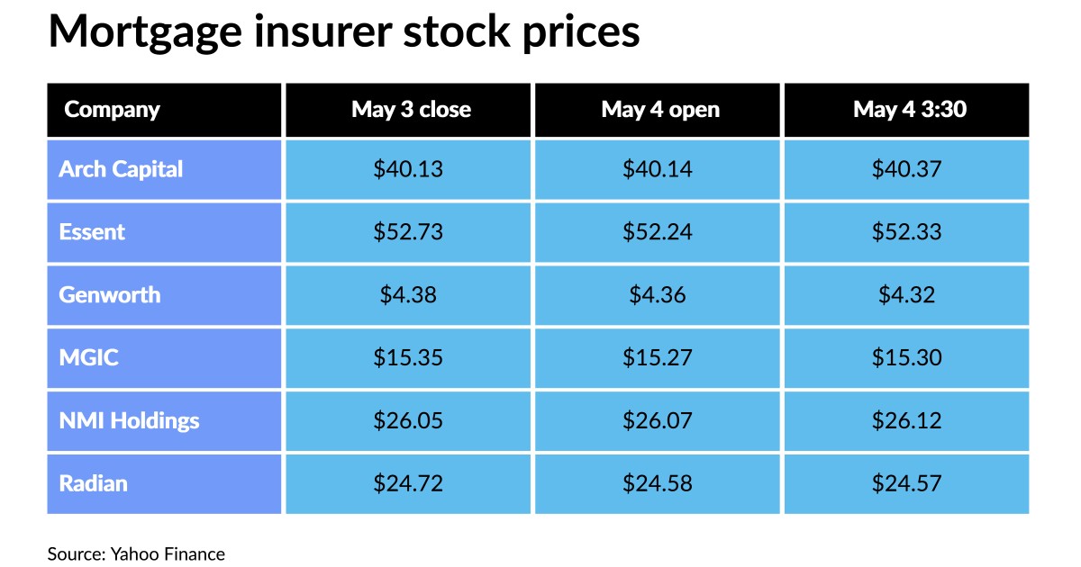Click Essent's $52.24 opening price
This screenshot has width=1081, height=567.
tap(658, 232)
